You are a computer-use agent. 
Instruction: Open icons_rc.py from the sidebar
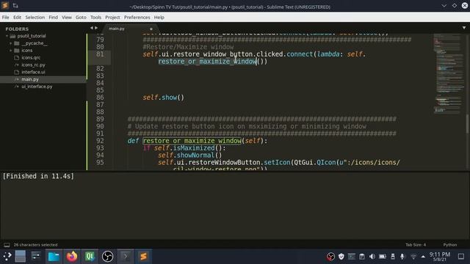coord(33,65)
